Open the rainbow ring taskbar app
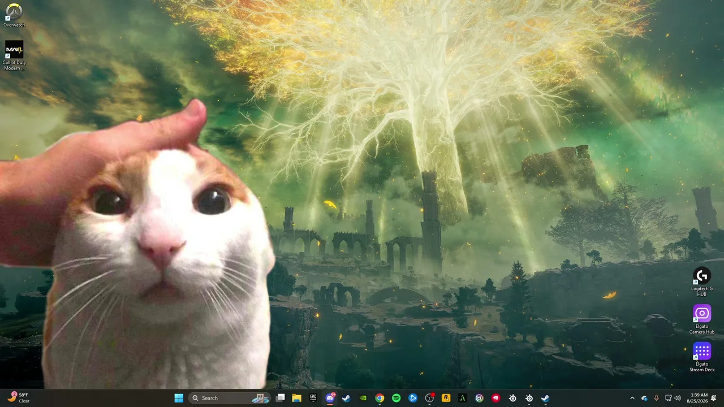The width and height of the screenshot is (724, 407). [479, 398]
